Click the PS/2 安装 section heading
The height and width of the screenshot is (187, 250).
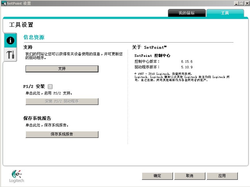coord(34,86)
